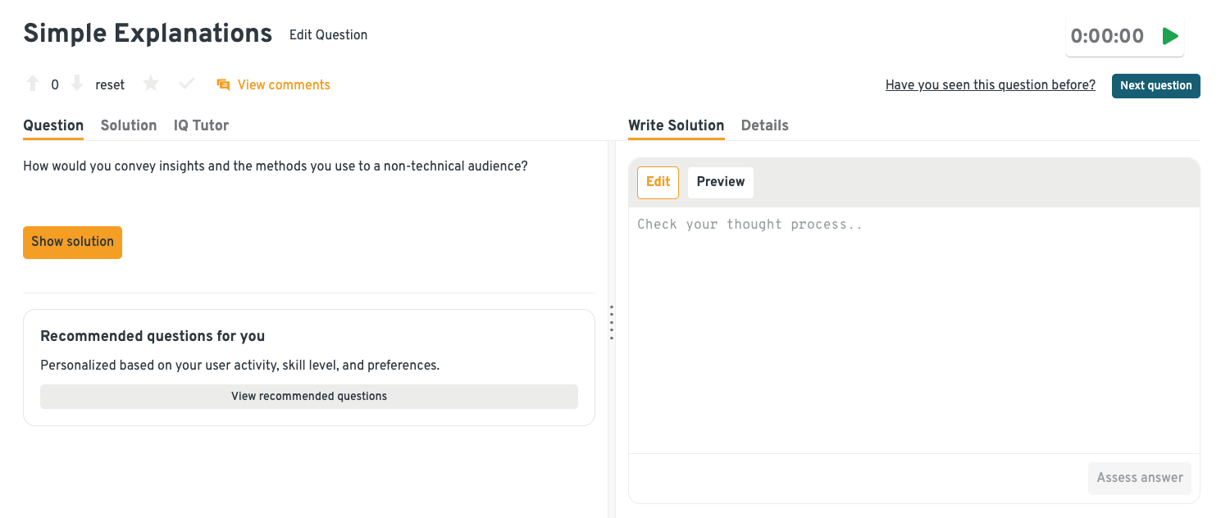This screenshot has width=1221, height=518.
Task: Select the Write Solution tab
Action: coord(676,125)
